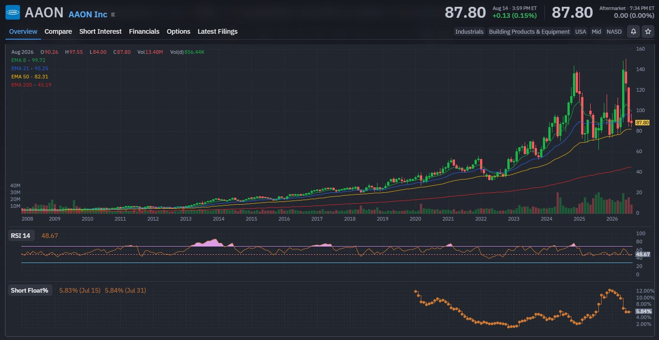Select the EMA 21 · 95.25 legend entry
Screen dimensions: 659x340
[x=30, y=68]
